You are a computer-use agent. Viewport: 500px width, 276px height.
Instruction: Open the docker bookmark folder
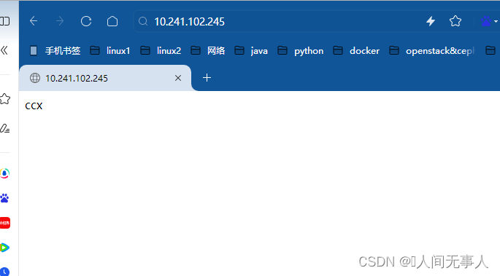coord(356,50)
